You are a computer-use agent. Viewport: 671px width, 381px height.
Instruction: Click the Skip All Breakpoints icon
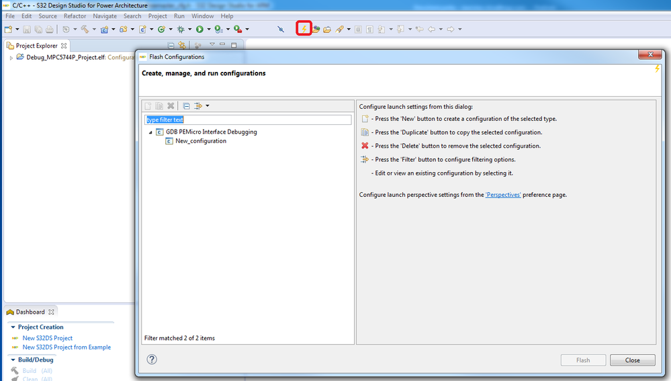[281, 29]
